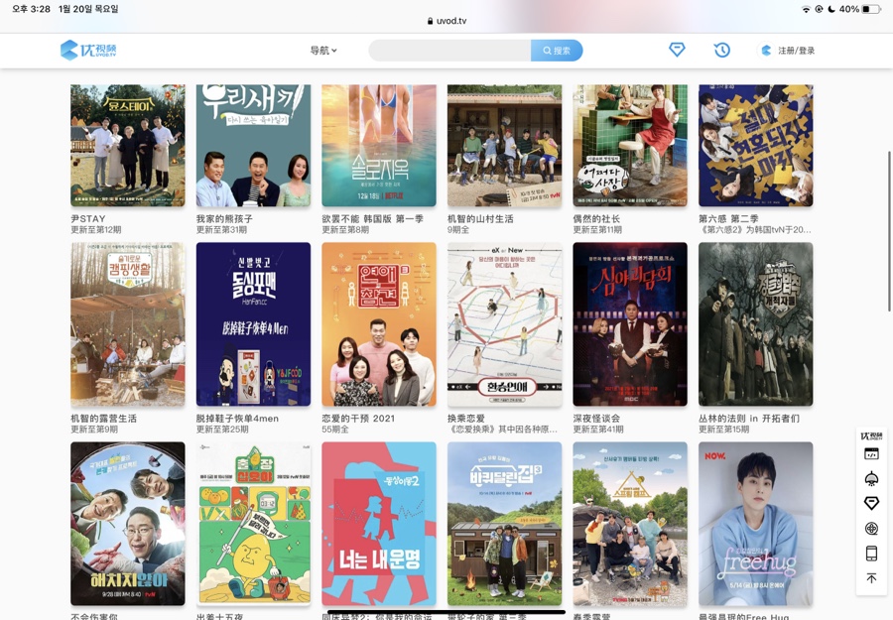Image resolution: width=893 pixels, height=620 pixels.
Task: Click the uvod.tv address bar
Action: click(x=446, y=21)
